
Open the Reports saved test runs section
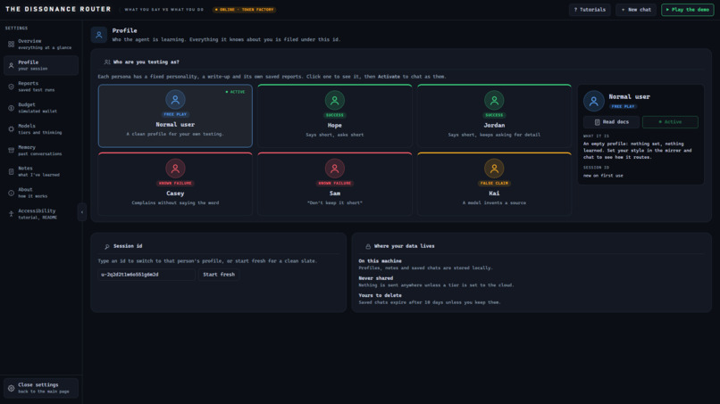(41, 87)
